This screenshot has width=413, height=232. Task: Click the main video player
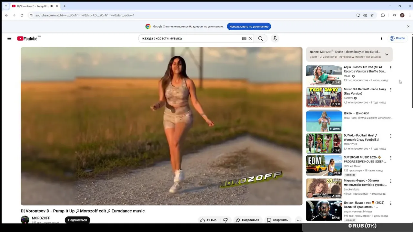pyautogui.click(x=161, y=126)
